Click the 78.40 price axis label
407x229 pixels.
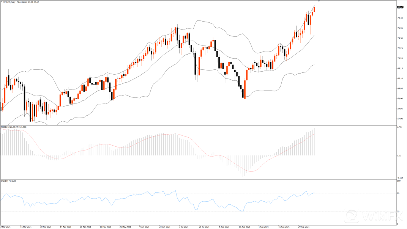(400, 18)
